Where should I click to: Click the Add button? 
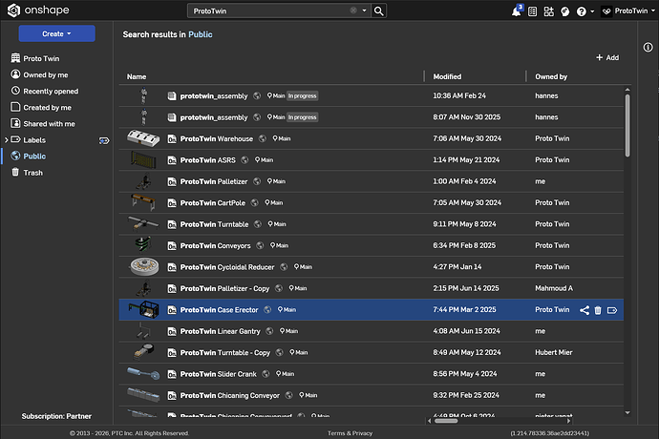point(607,57)
